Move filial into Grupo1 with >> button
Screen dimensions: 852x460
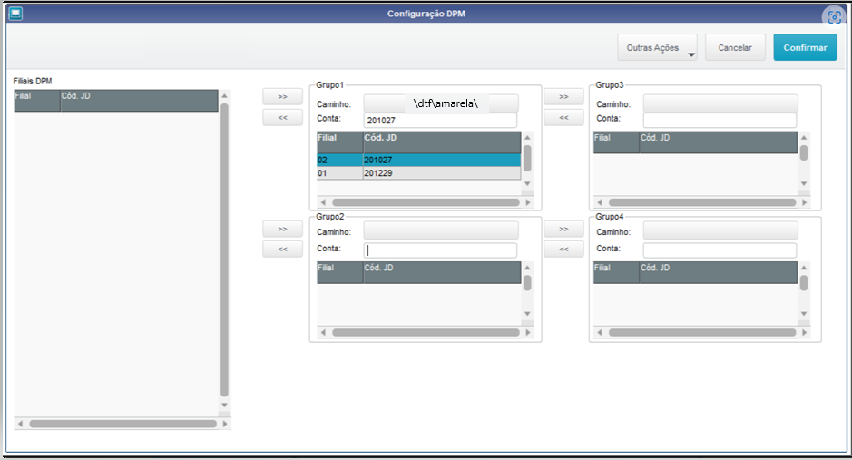pyautogui.click(x=282, y=96)
